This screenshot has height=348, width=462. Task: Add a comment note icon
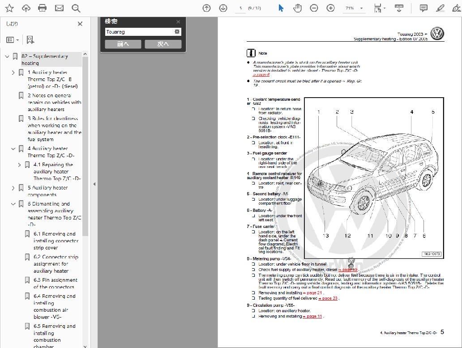pyautogui.click(x=423, y=8)
